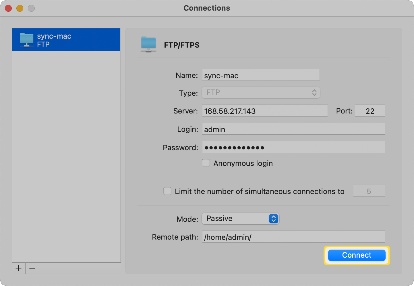Image resolution: width=414 pixels, height=286 pixels.
Task: Click the minus icon to remove a connection
Action: click(32, 268)
